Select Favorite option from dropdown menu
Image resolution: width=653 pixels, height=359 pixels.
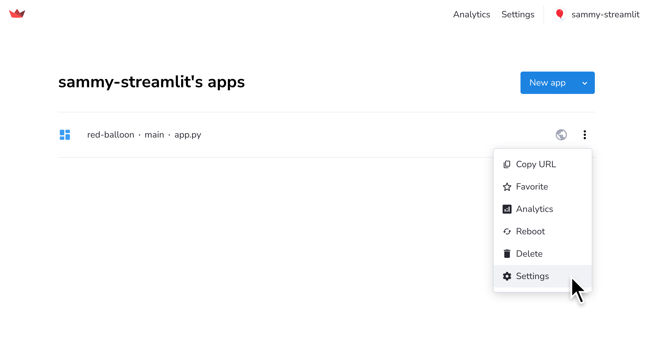tap(531, 186)
